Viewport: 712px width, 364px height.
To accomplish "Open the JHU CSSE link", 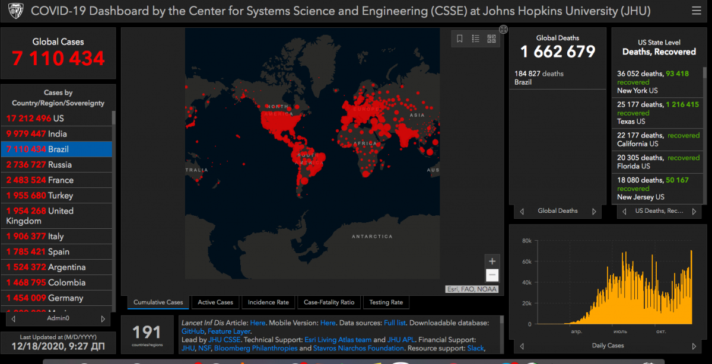I will coord(224,340).
